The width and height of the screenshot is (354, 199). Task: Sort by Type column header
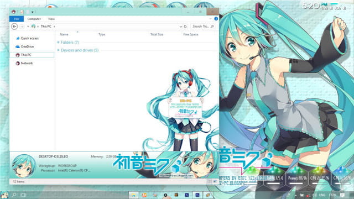coord(102,34)
